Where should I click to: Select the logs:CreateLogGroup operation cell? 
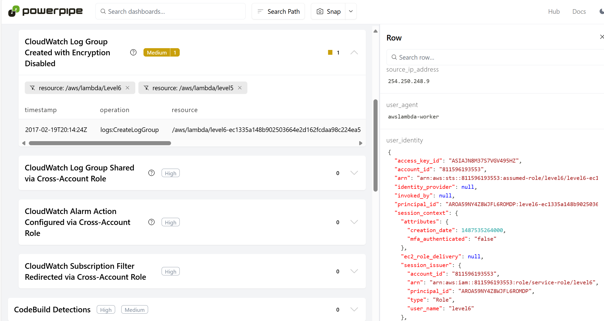pyautogui.click(x=129, y=130)
